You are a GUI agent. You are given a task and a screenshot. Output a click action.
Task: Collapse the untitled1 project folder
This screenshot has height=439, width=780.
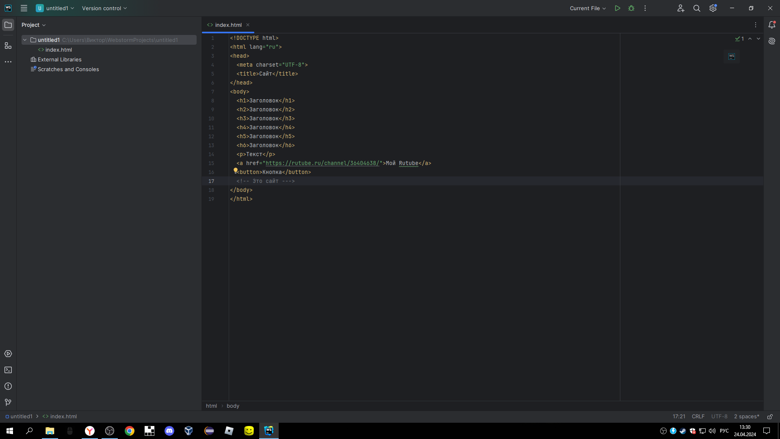(25, 40)
